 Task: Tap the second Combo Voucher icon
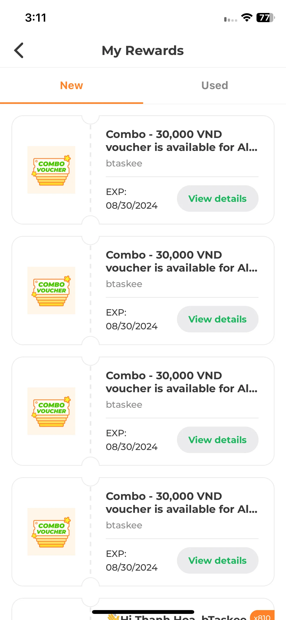51,291
